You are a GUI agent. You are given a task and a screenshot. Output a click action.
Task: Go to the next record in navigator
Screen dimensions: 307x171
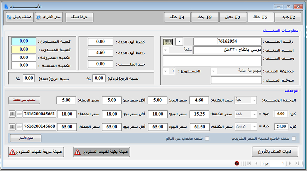[x=289, y=163]
